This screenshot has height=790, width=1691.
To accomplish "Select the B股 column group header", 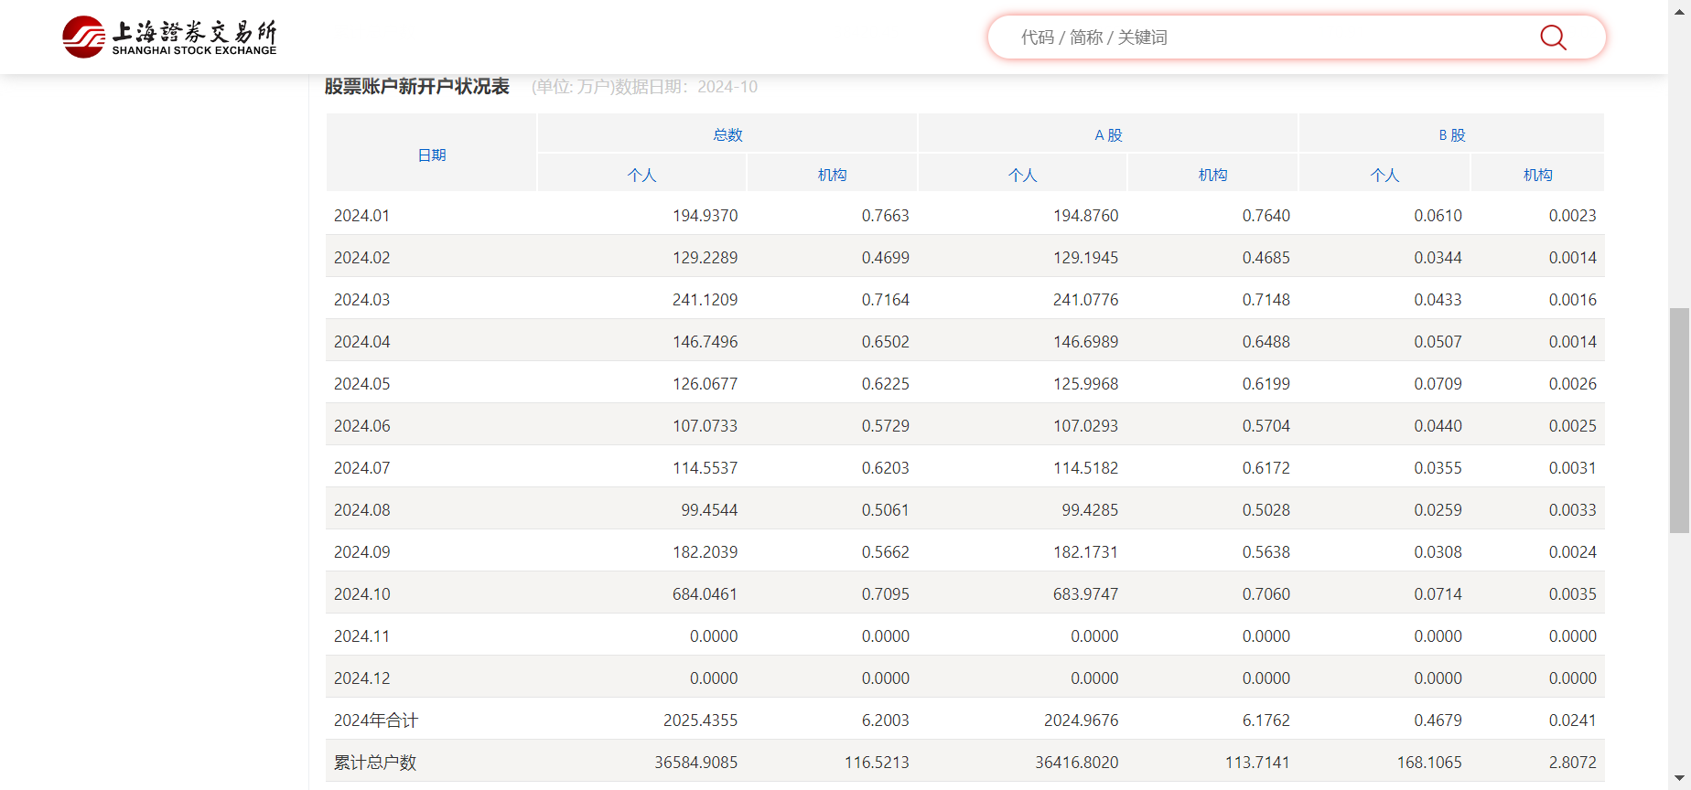I will [1451, 134].
